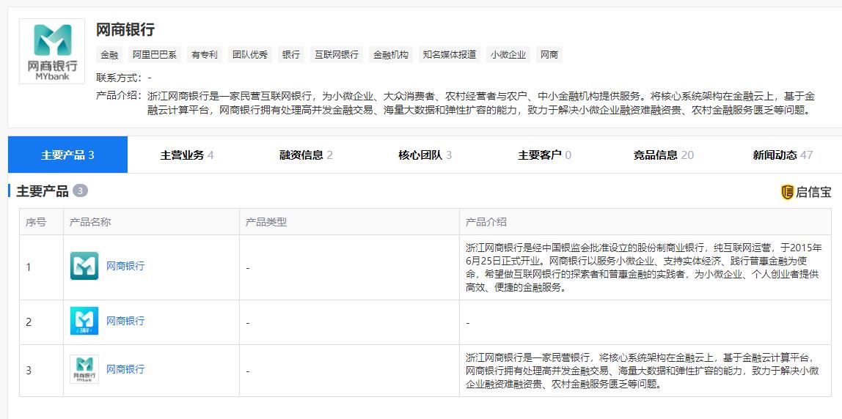Click the 有专利 tag
The width and height of the screenshot is (842, 419).
coord(204,55)
